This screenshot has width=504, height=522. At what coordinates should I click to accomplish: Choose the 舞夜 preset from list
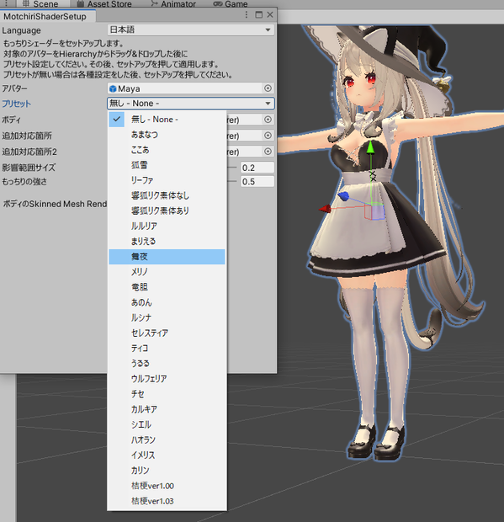tap(167, 257)
